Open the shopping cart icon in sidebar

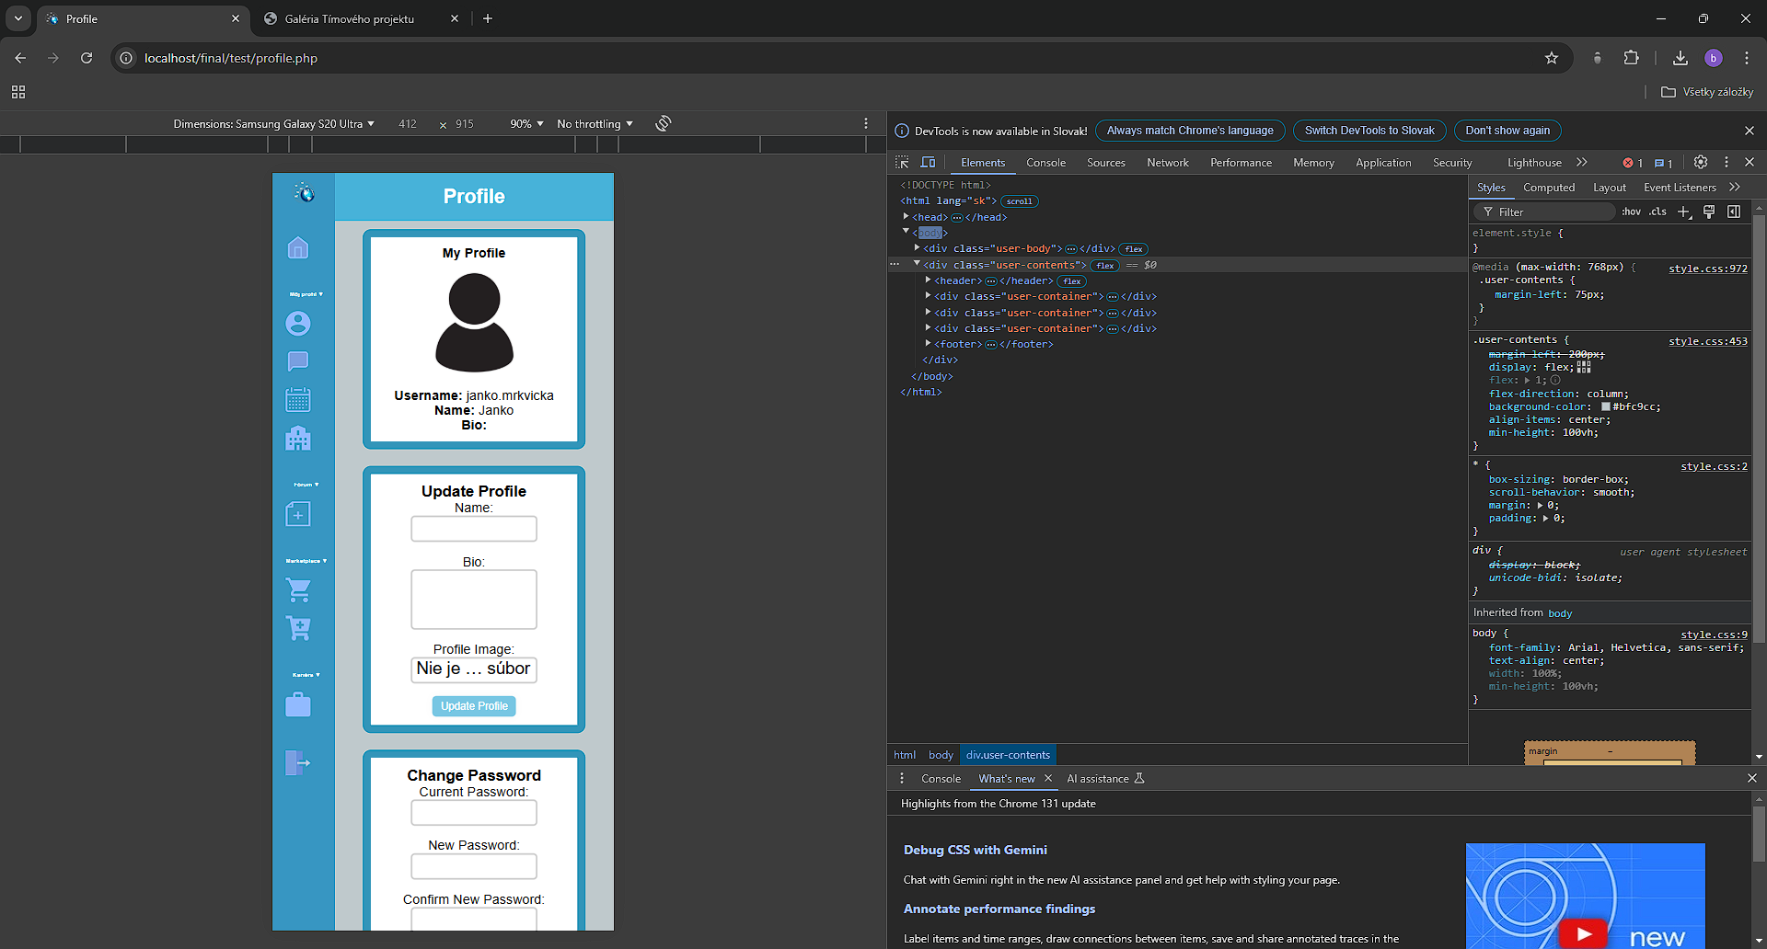click(297, 589)
